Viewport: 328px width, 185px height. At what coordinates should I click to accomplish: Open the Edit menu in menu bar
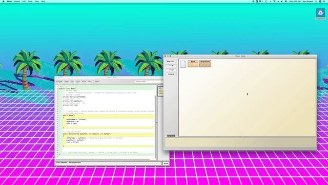point(24,2)
